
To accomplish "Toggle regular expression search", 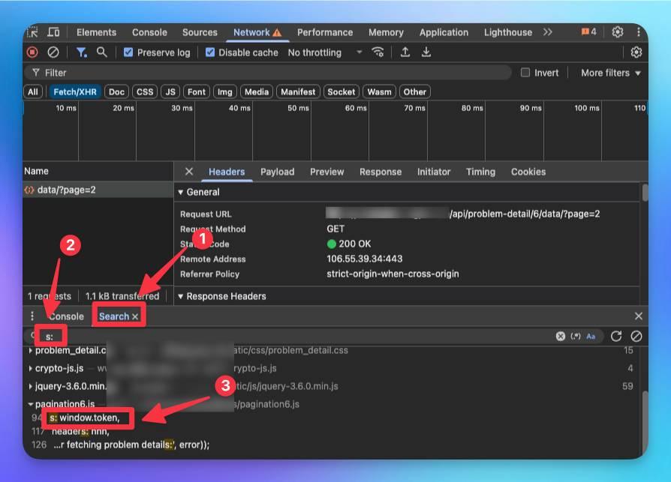I will coord(576,337).
